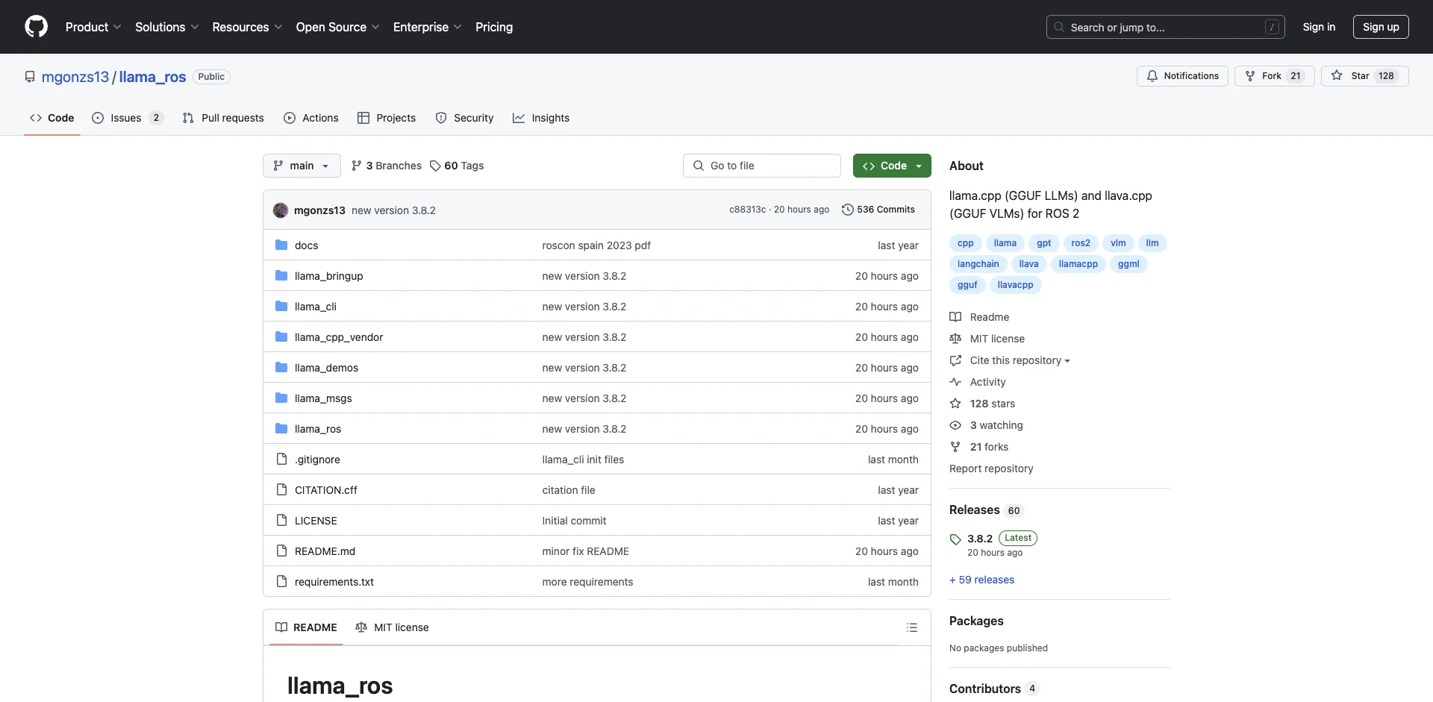1433x702 pixels.
Task: Expand the Product menu
Action: [x=93, y=27]
